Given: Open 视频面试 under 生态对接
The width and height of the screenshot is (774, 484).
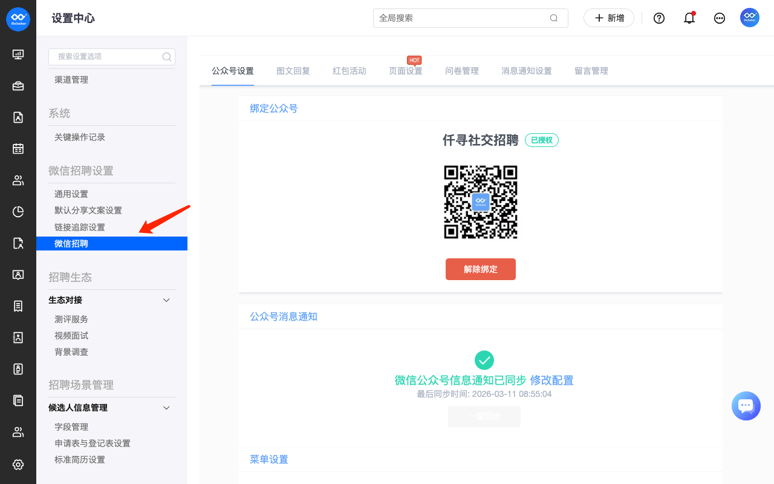Looking at the screenshot, I should (x=71, y=336).
